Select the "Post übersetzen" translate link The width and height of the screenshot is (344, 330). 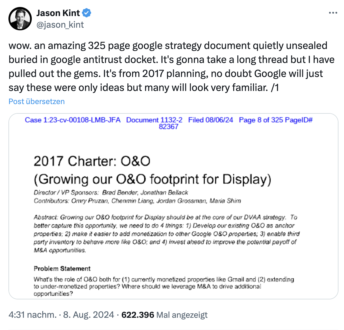point(36,101)
